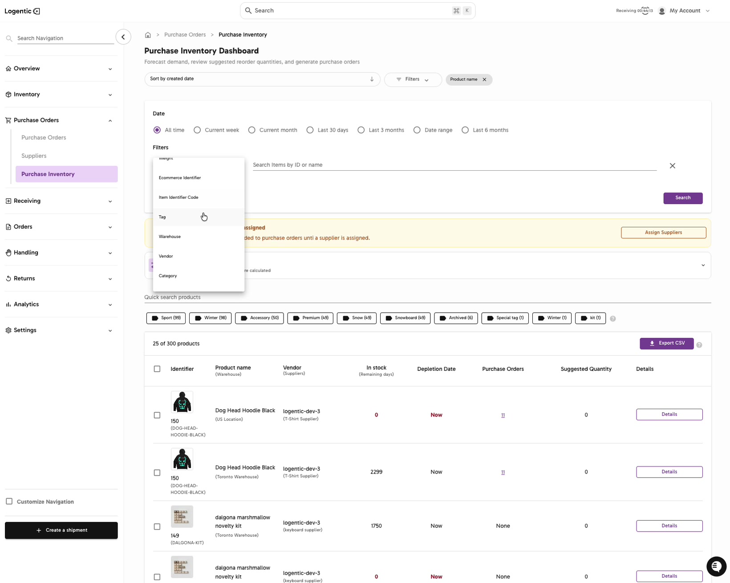
Task: Choose Ecommerce Identifier from filter list
Action: tap(199, 178)
